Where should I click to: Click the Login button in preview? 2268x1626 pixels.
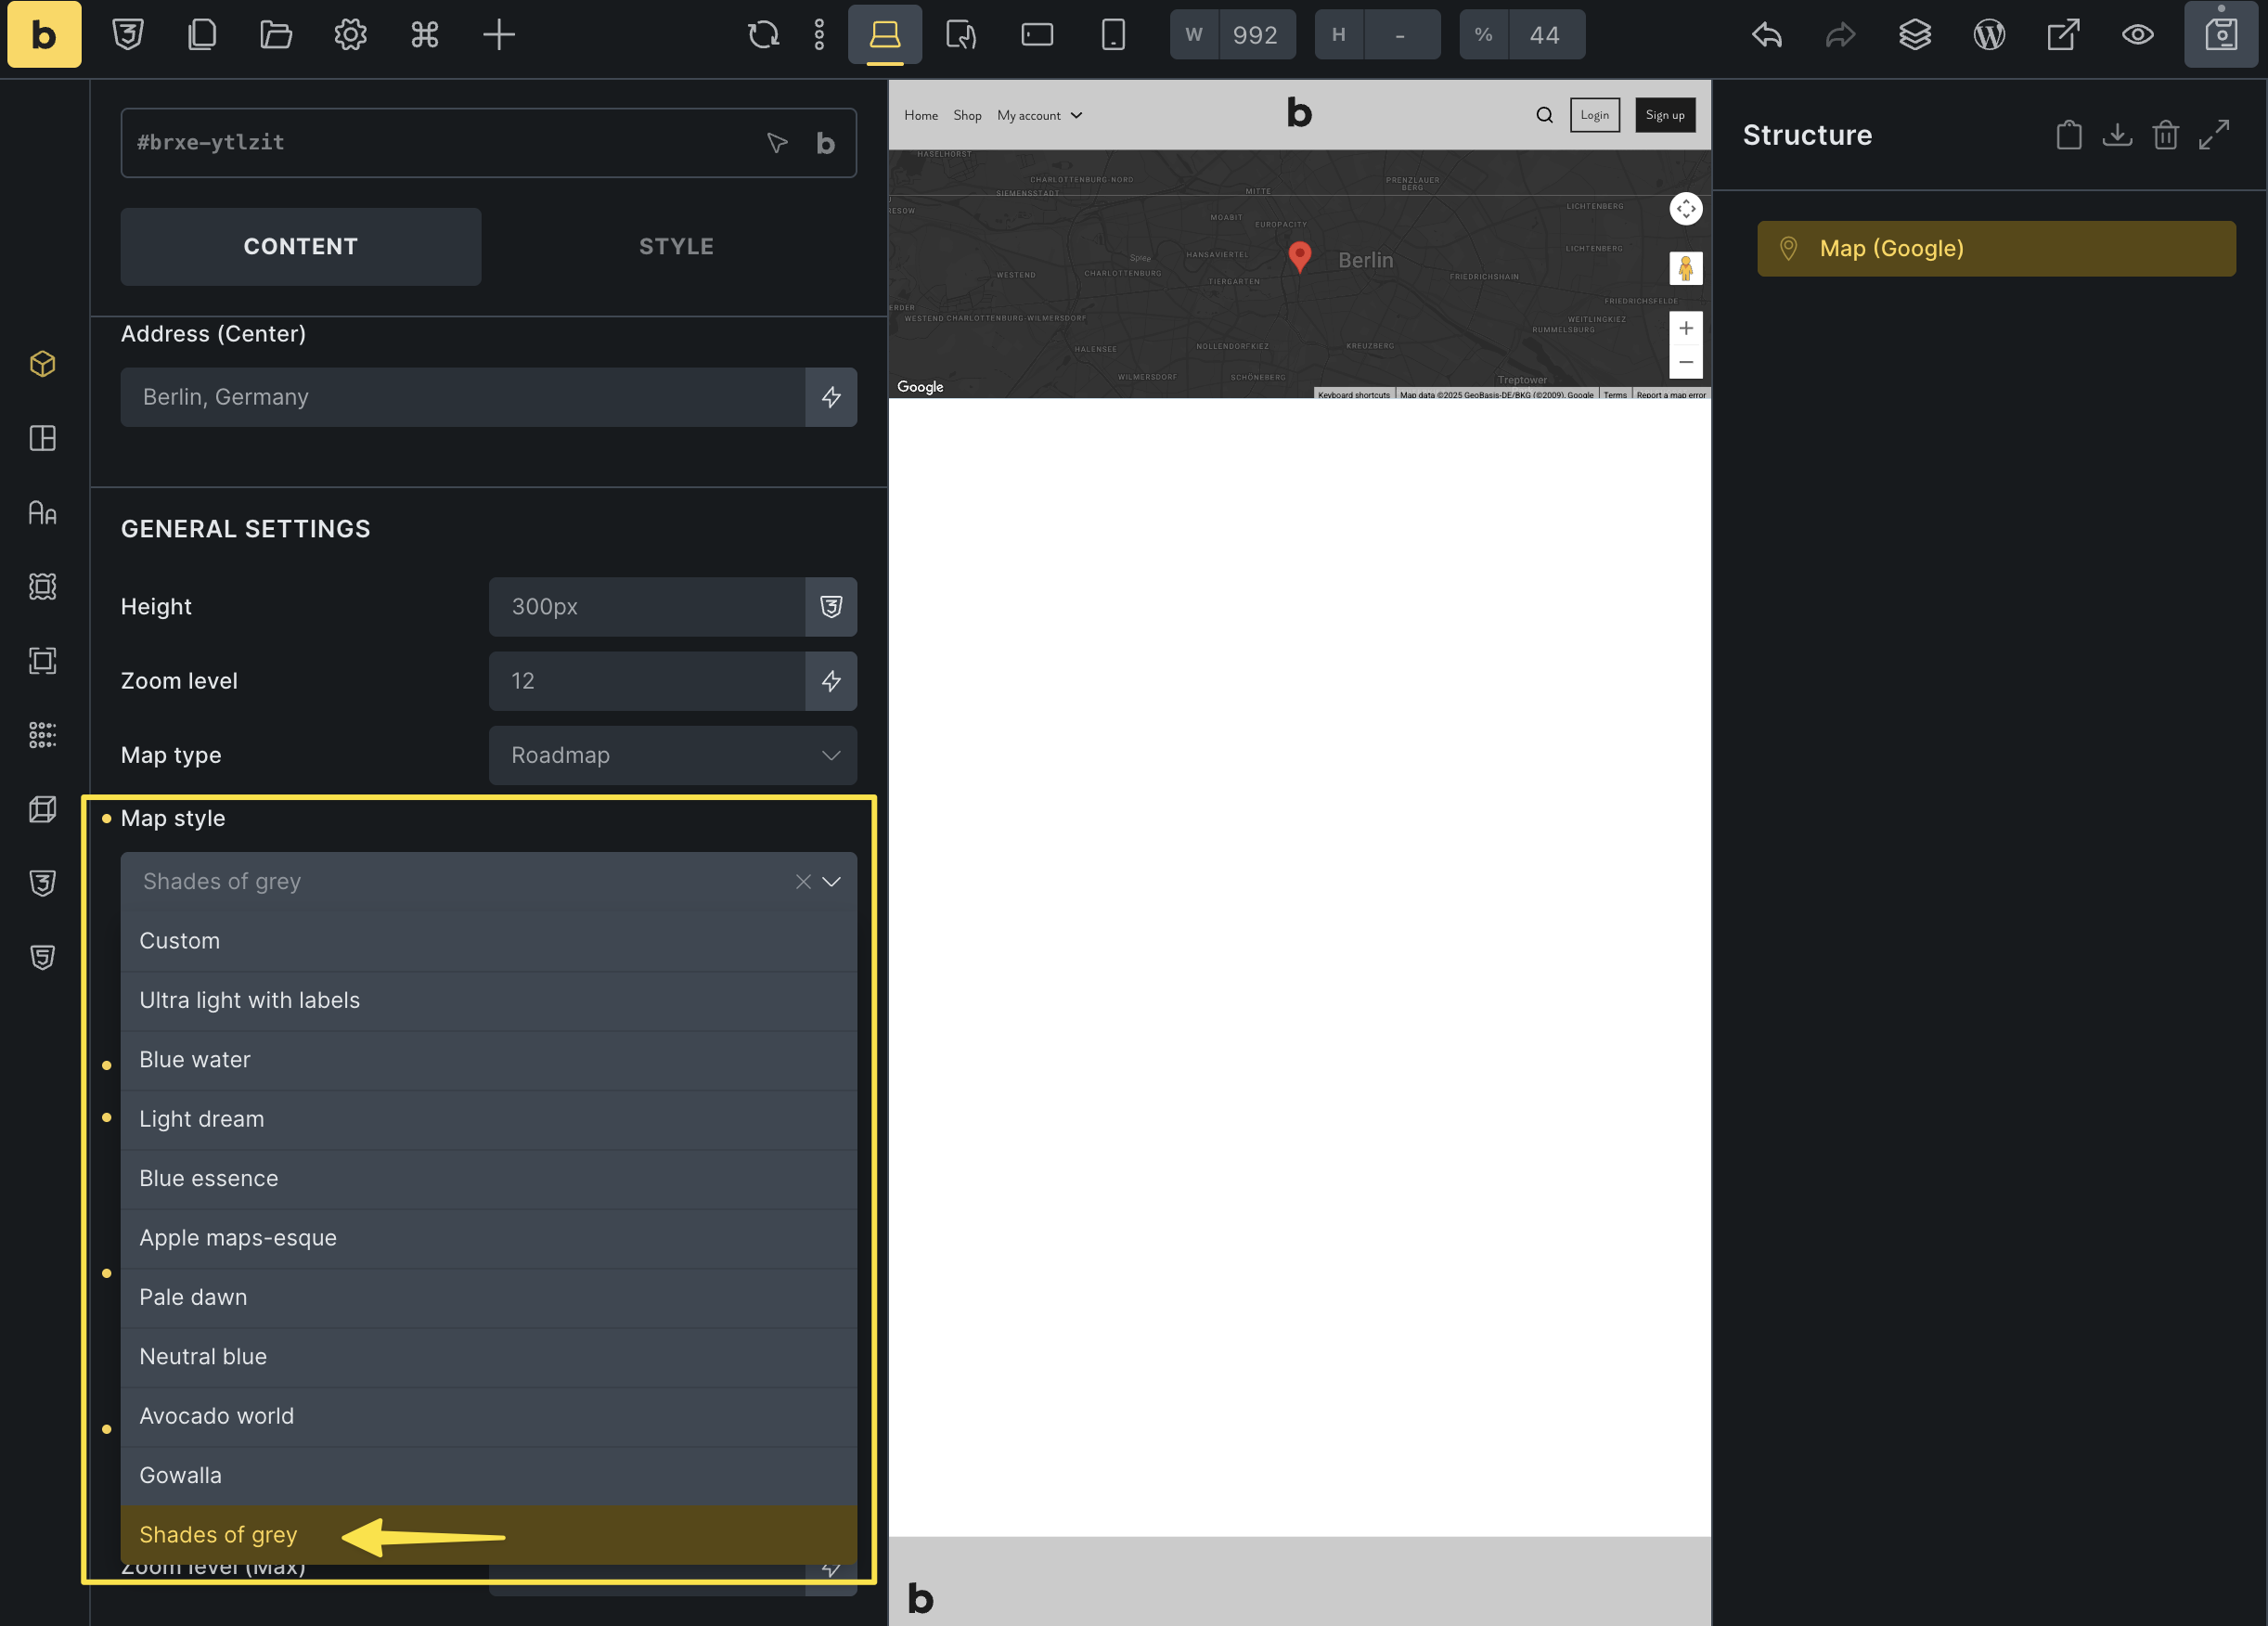click(x=1594, y=115)
